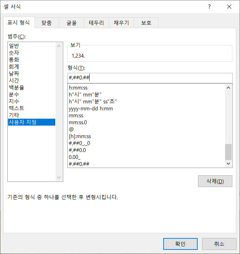Screen dimensions: 240x254
Task: Click the format list scrollbar thumb
Action: tap(228, 152)
